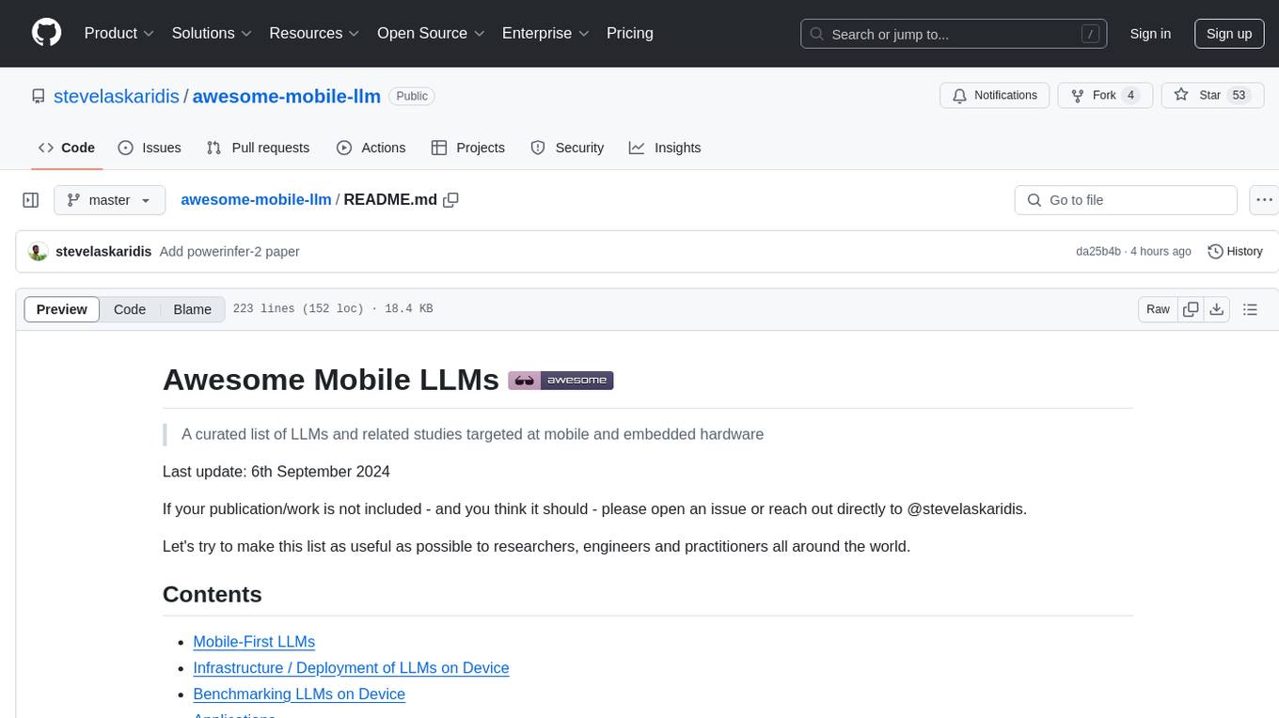The image size is (1279, 718).
Task: Click the Contents heading
Action: (213, 595)
